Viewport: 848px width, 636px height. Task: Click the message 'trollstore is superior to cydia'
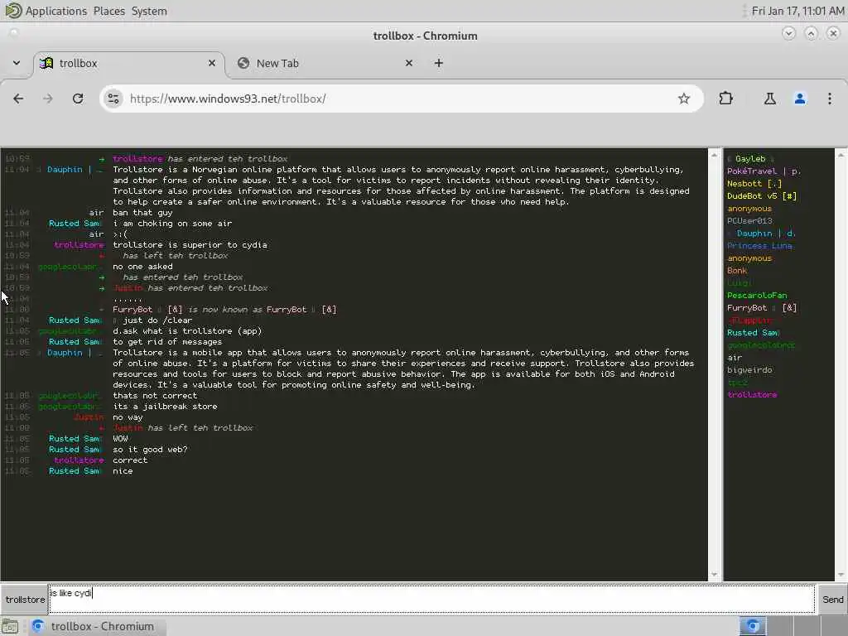[x=190, y=245]
